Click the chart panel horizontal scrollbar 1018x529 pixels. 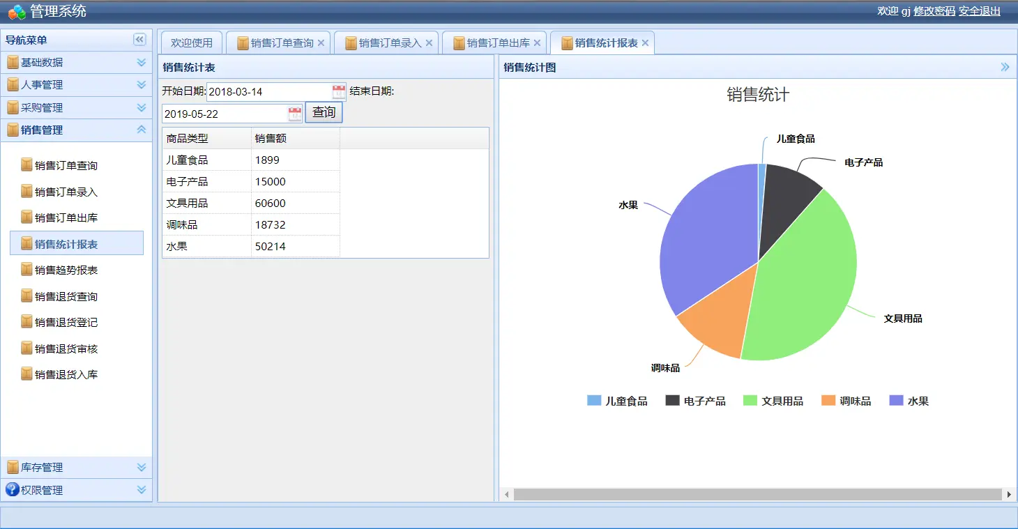coord(757,494)
